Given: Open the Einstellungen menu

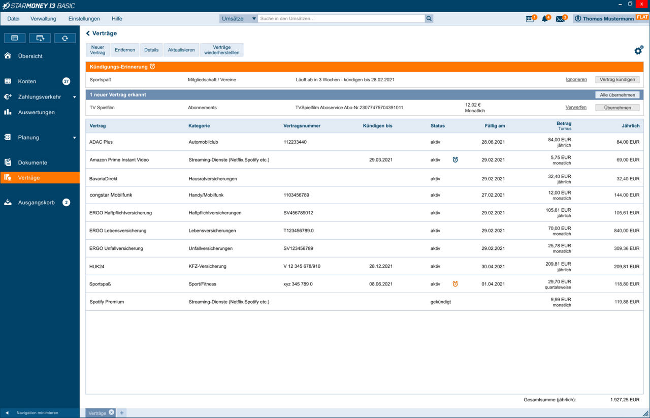Looking at the screenshot, I should (84, 19).
